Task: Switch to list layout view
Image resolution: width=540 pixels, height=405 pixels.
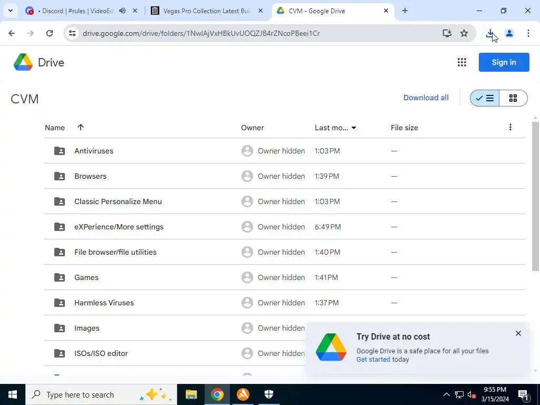Action: [x=485, y=98]
